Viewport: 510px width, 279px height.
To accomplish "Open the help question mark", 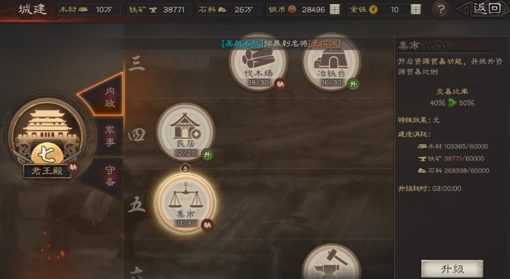I will (x=441, y=10).
